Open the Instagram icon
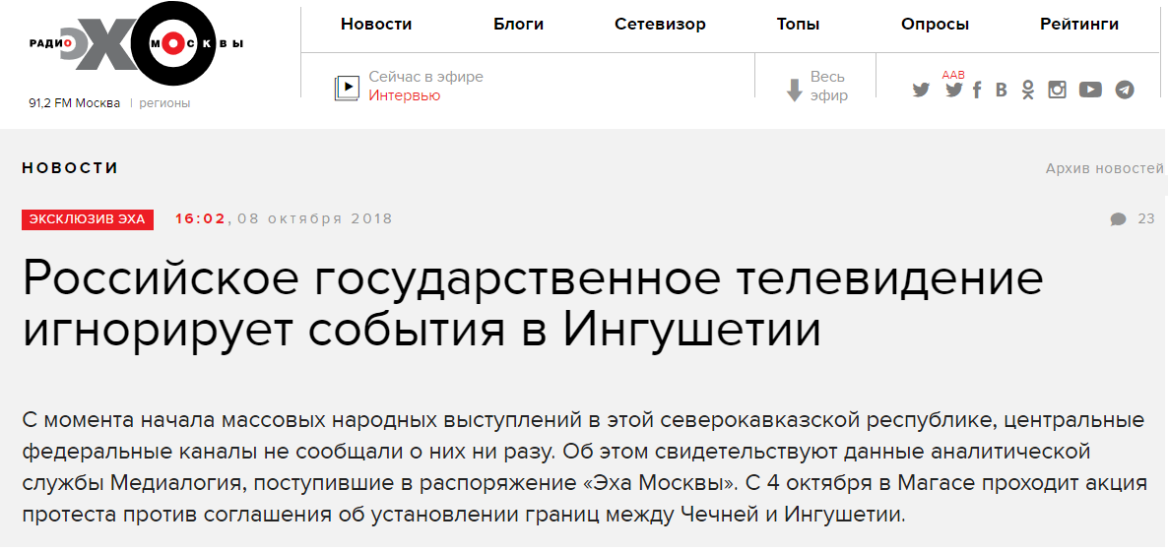The image size is (1168, 551). 1057,91
